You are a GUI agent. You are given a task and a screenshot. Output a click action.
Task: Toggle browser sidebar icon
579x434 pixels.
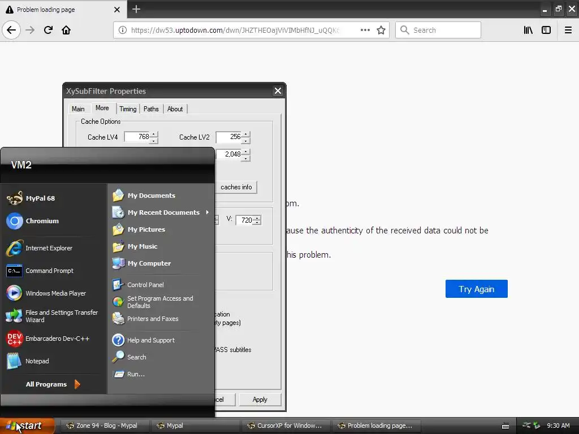coord(546,30)
